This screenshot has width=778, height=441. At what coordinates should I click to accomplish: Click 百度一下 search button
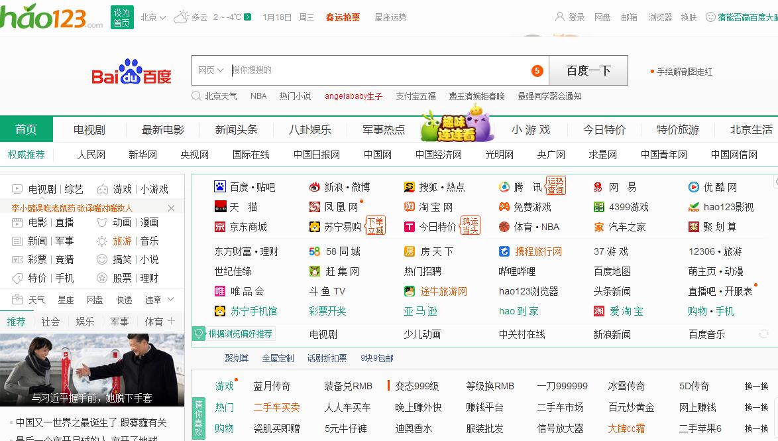(x=588, y=70)
